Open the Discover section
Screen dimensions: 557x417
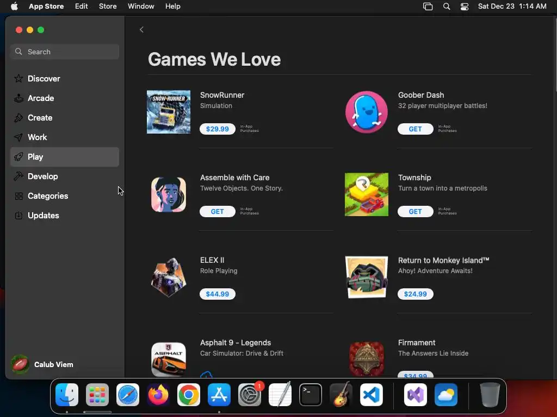coord(65,79)
